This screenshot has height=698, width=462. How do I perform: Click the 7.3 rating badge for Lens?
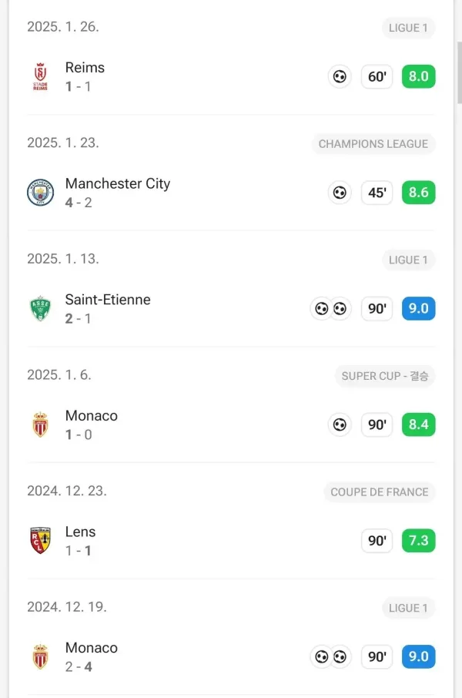[x=418, y=541]
